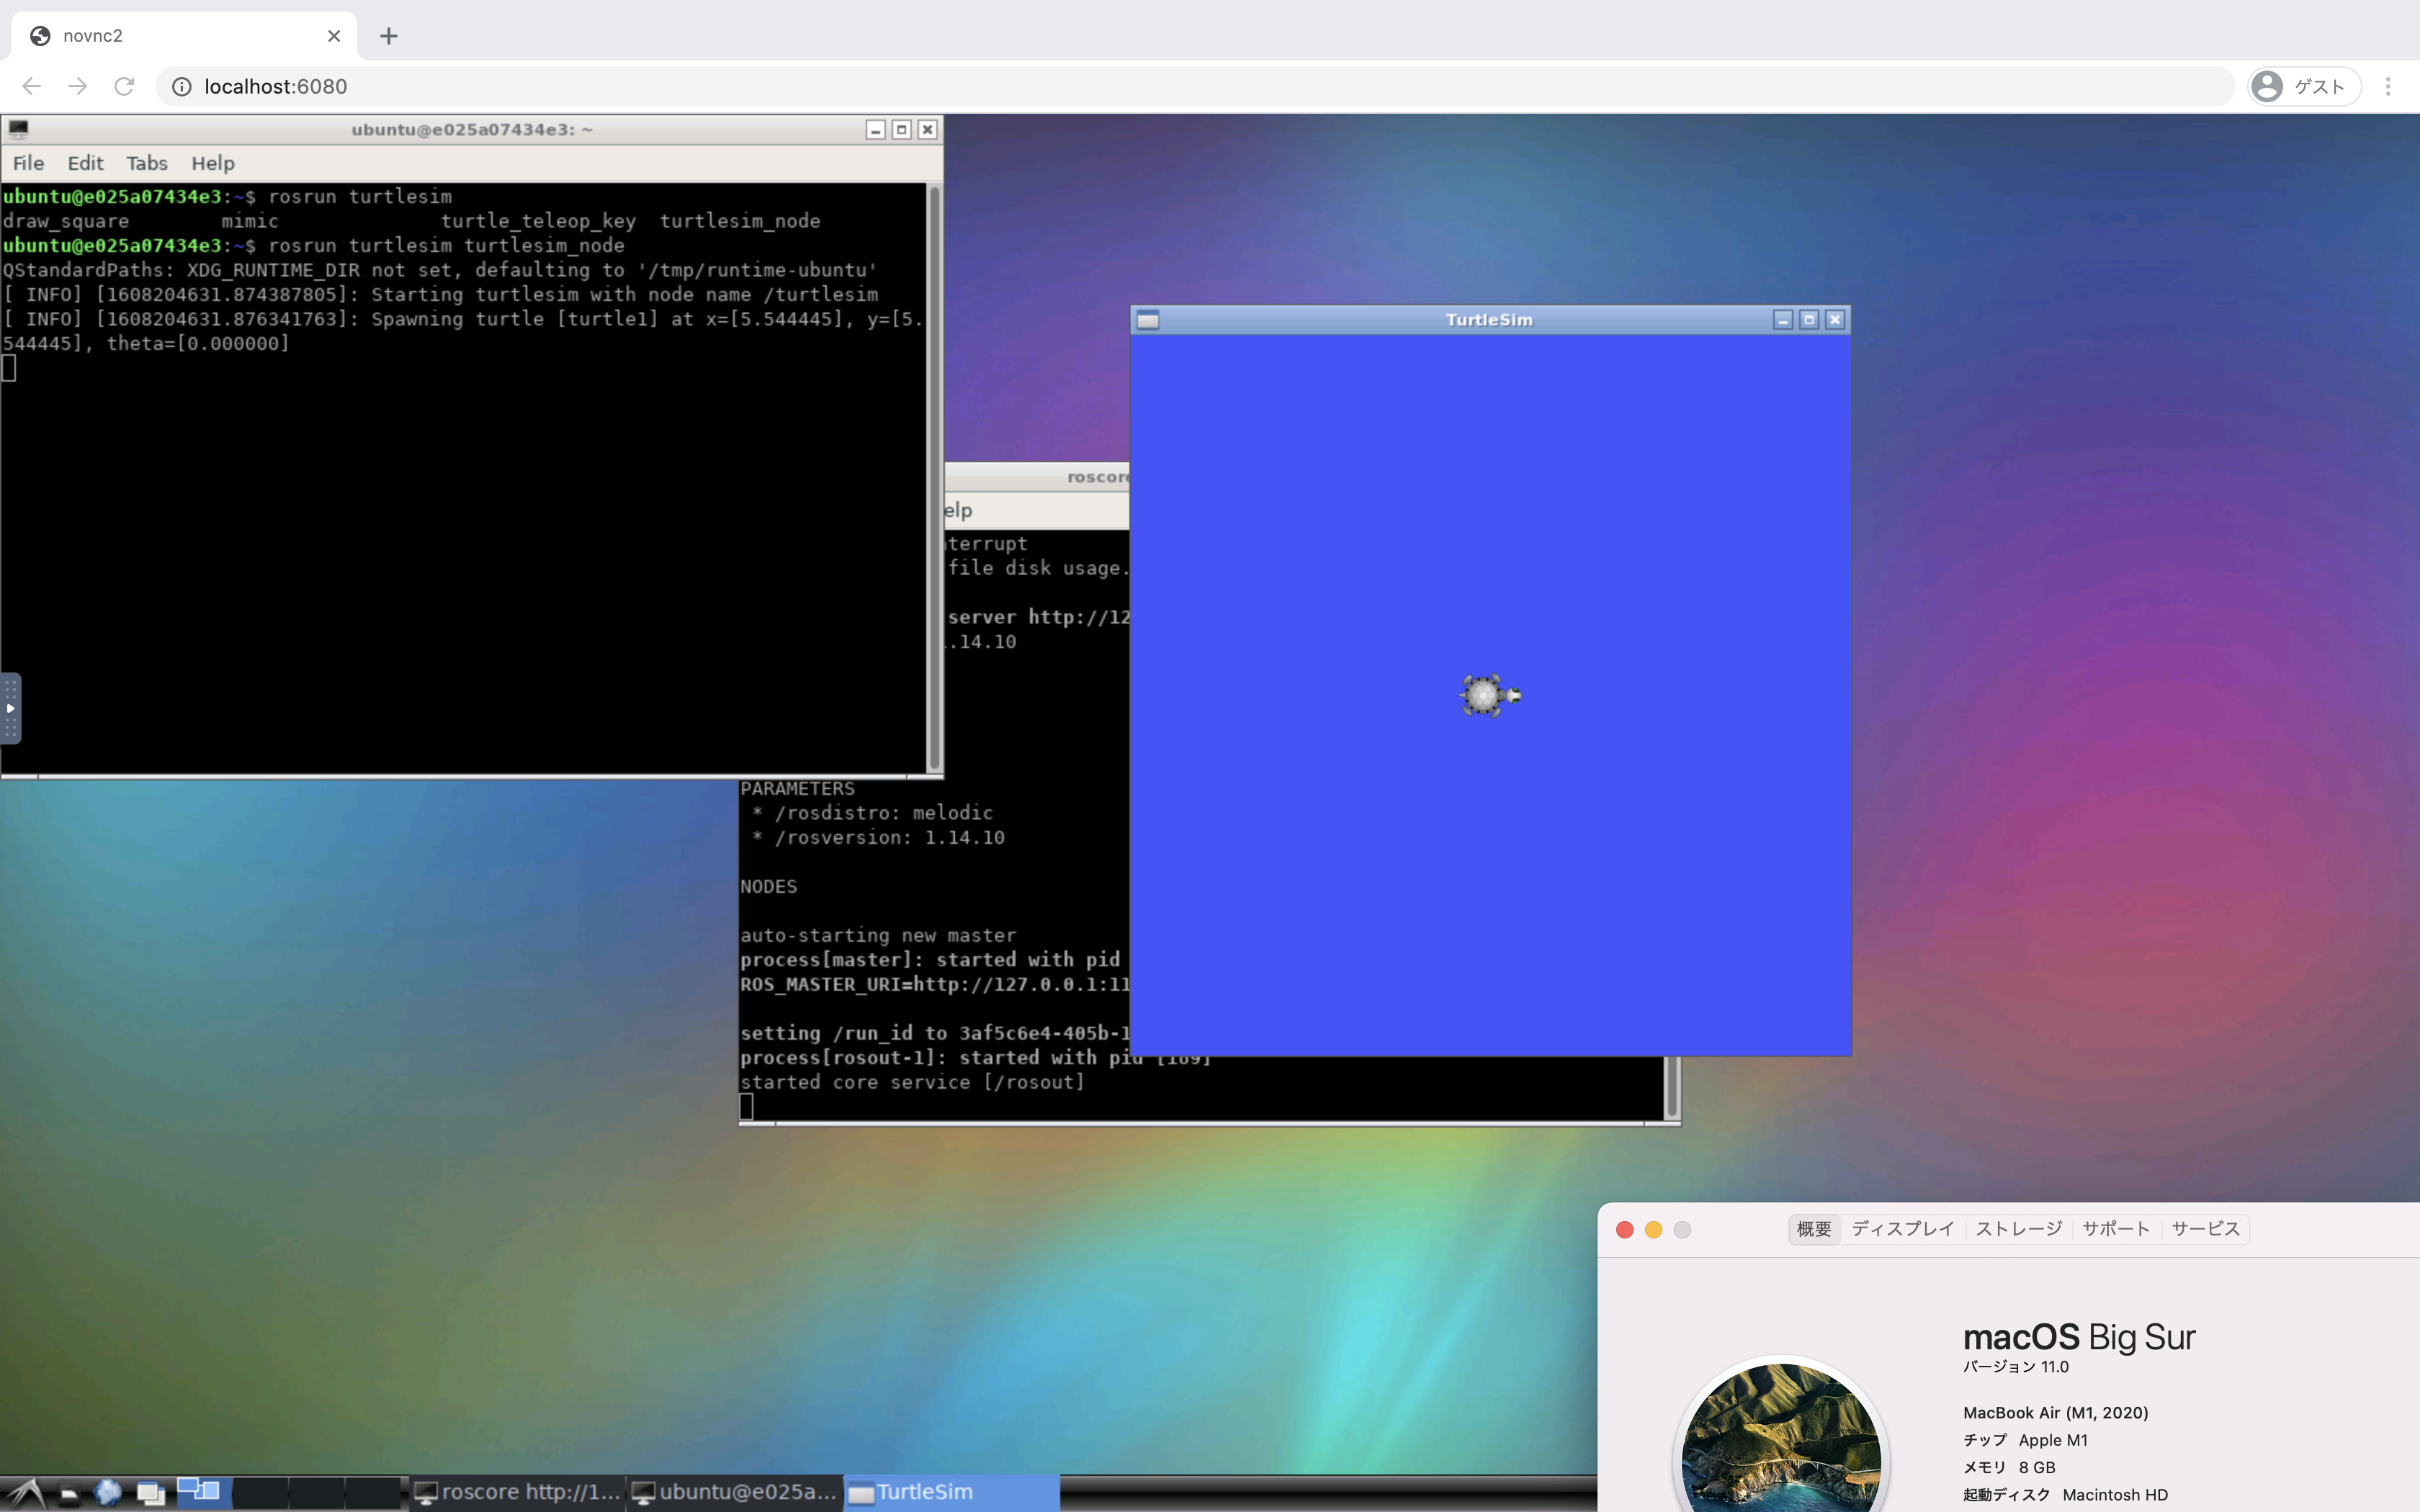Open a new browser tab
The width and height of the screenshot is (2420, 1512).
389,36
